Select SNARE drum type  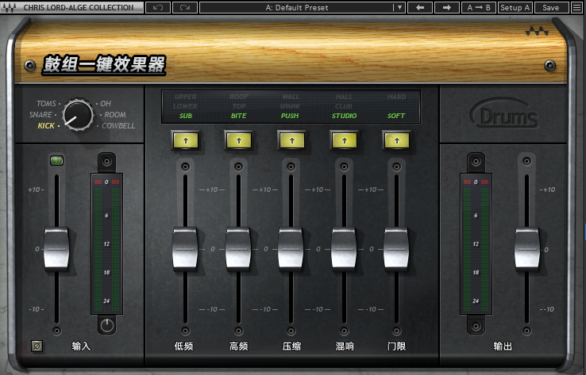40,114
